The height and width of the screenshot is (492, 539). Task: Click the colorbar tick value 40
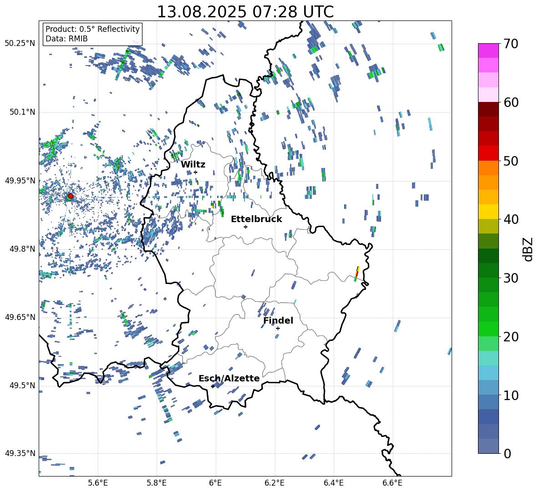pyautogui.click(x=511, y=219)
